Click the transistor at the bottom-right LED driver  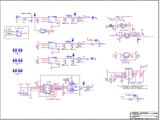pyautogui.click(x=138, y=99)
